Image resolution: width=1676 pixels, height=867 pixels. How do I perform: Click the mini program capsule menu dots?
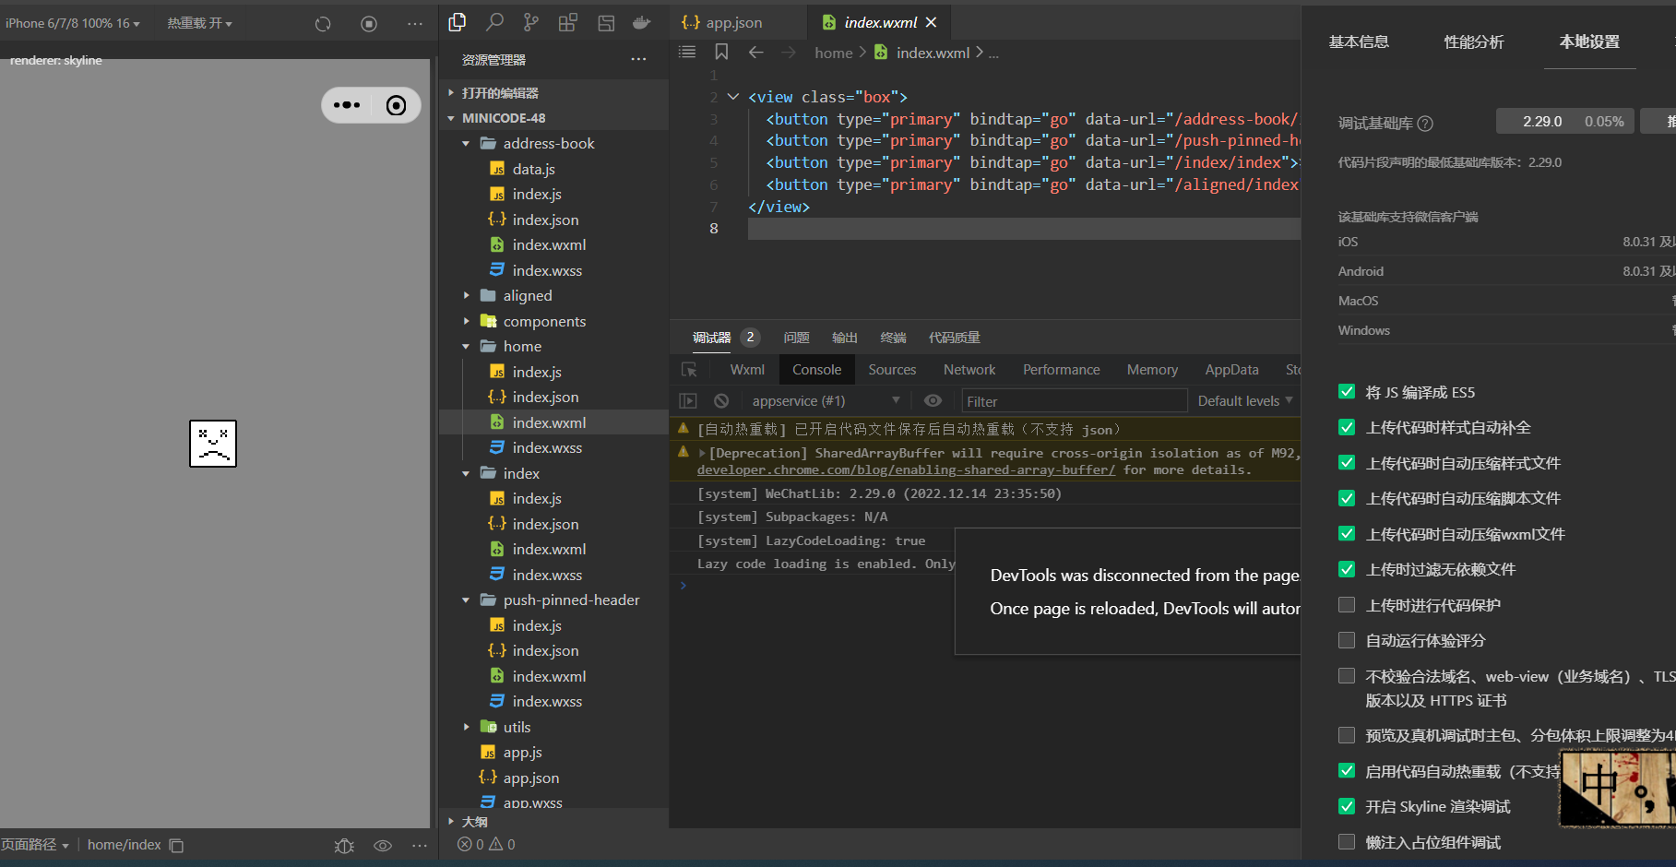(347, 105)
